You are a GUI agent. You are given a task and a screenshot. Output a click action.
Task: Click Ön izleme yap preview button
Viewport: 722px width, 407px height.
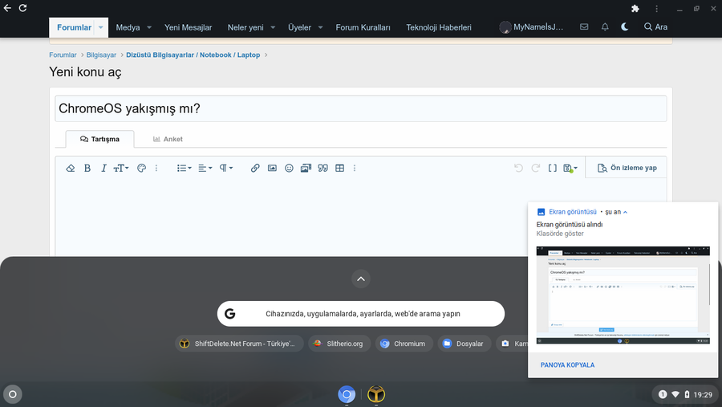(x=627, y=168)
